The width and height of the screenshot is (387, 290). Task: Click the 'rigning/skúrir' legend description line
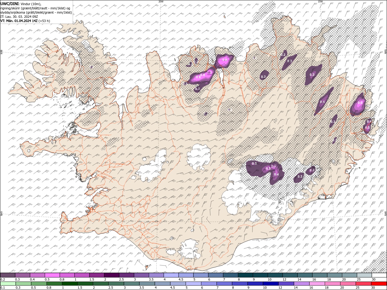point(36,8)
